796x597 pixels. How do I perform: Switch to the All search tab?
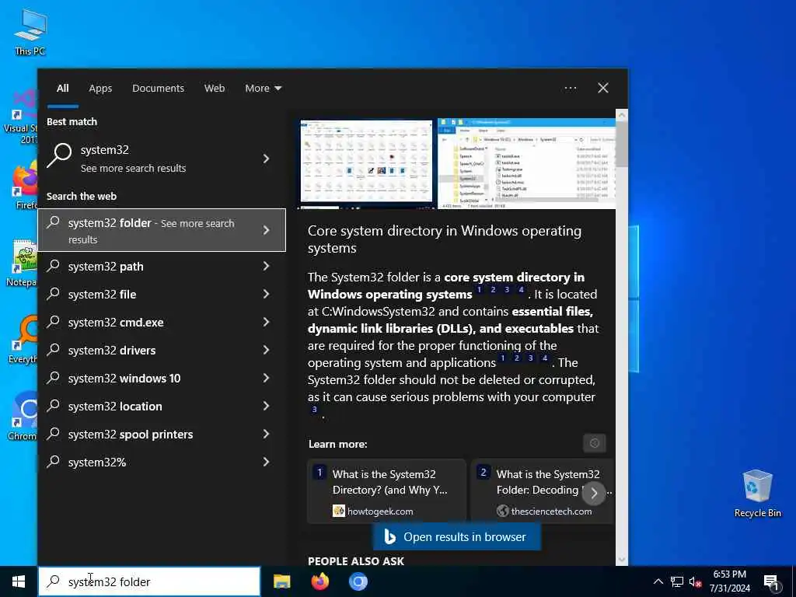point(62,89)
